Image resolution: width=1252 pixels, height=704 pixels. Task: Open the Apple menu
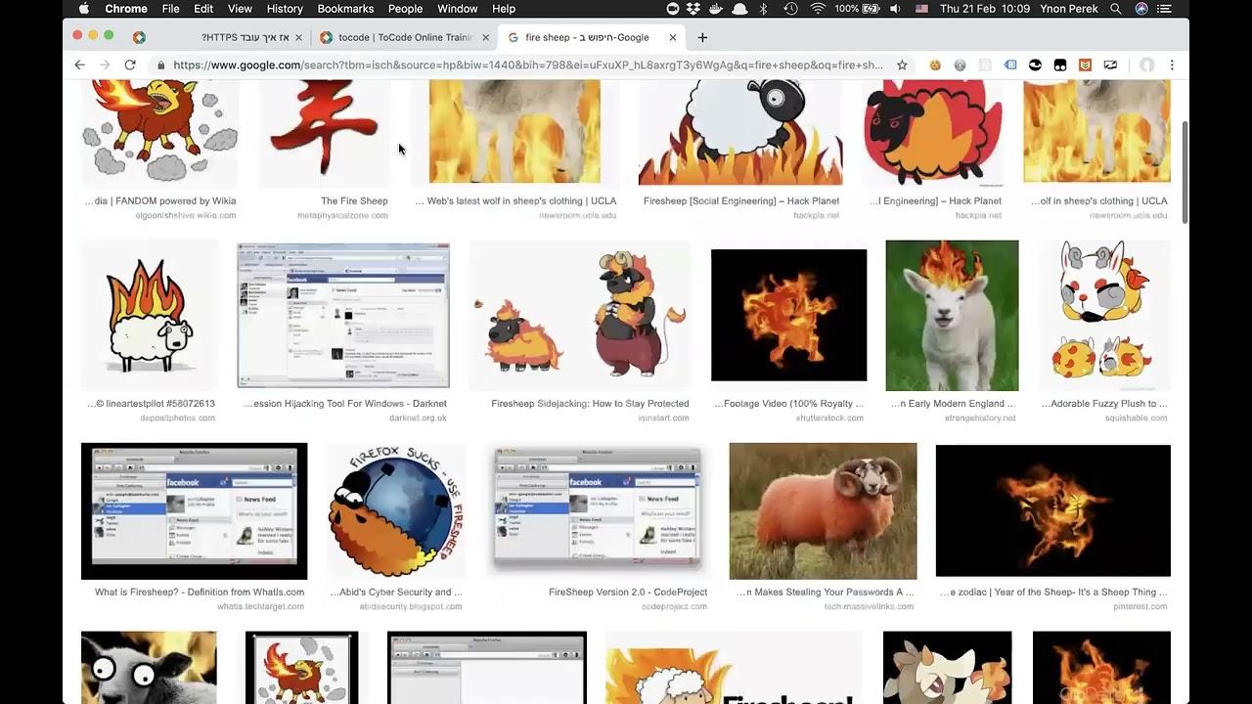pos(83,9)
